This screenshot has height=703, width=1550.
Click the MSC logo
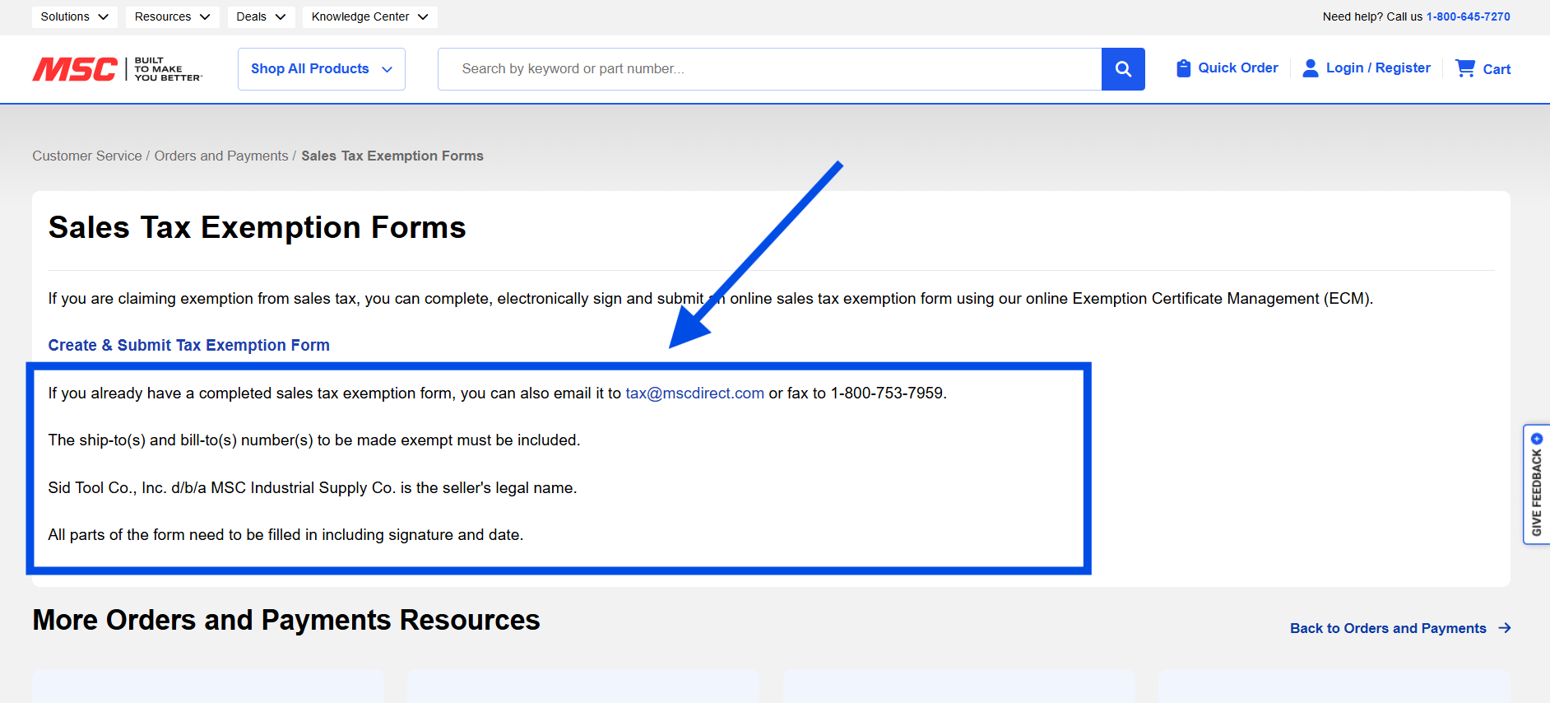117,69
